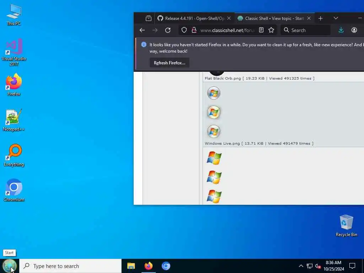The image size is (364, 273).
Task: Click the Start orb button on taskbar
Action: 10,266
